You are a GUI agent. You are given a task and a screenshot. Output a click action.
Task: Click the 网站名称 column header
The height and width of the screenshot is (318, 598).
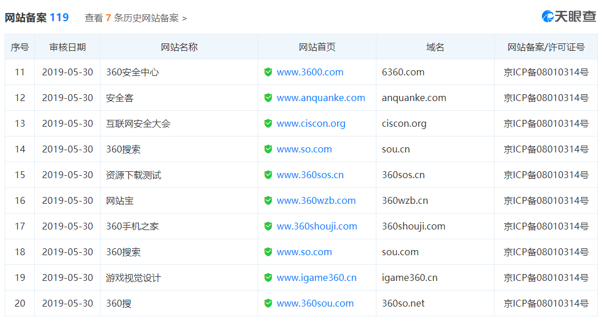179,47
